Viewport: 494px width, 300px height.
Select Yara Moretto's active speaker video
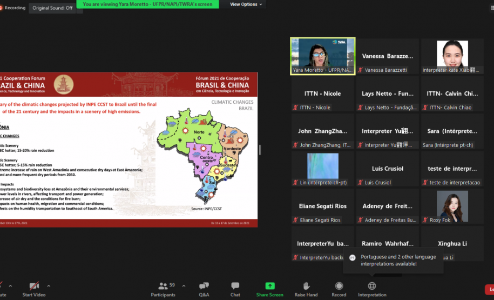click(x=323, y=56)
